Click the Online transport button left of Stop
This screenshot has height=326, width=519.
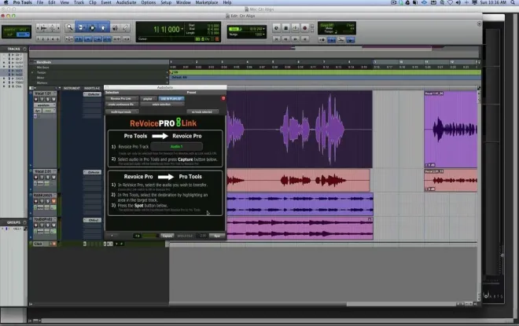click(276, 28)
